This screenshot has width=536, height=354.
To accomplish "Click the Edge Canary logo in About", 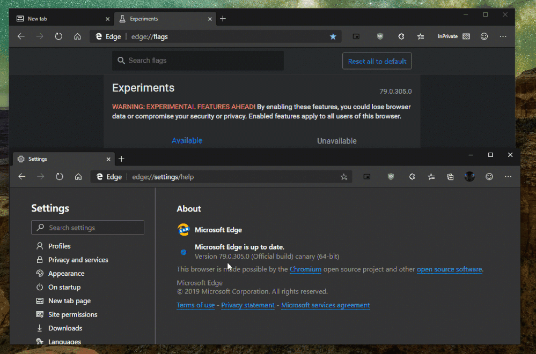I will tap(183, 230).
